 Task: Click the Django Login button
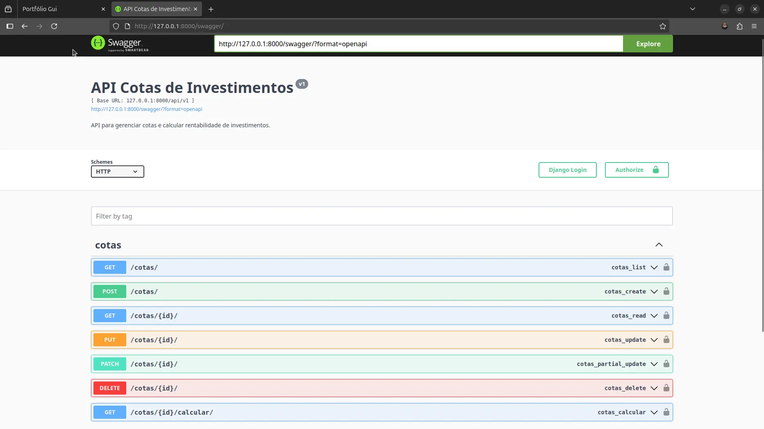click(x=567, y=170)
